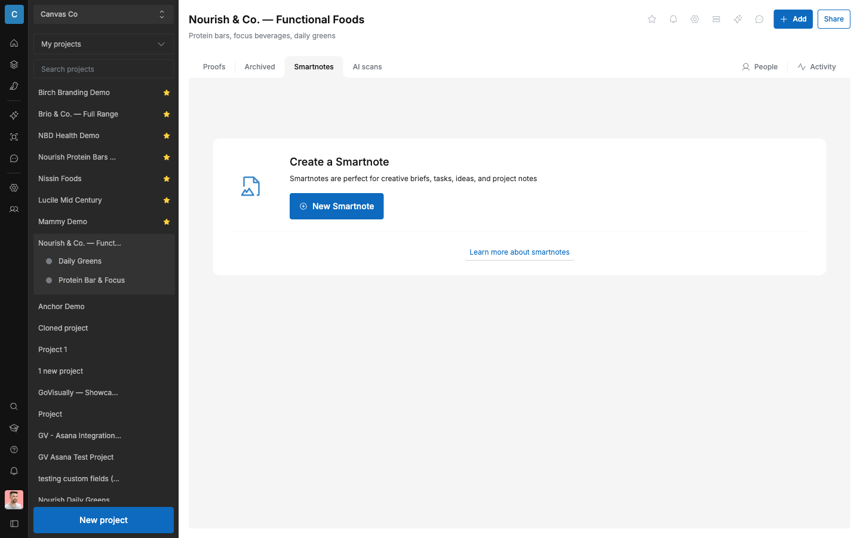Screen dimensions: 860x538
Task: Open the People panel
Action: (x=760, y=67)
